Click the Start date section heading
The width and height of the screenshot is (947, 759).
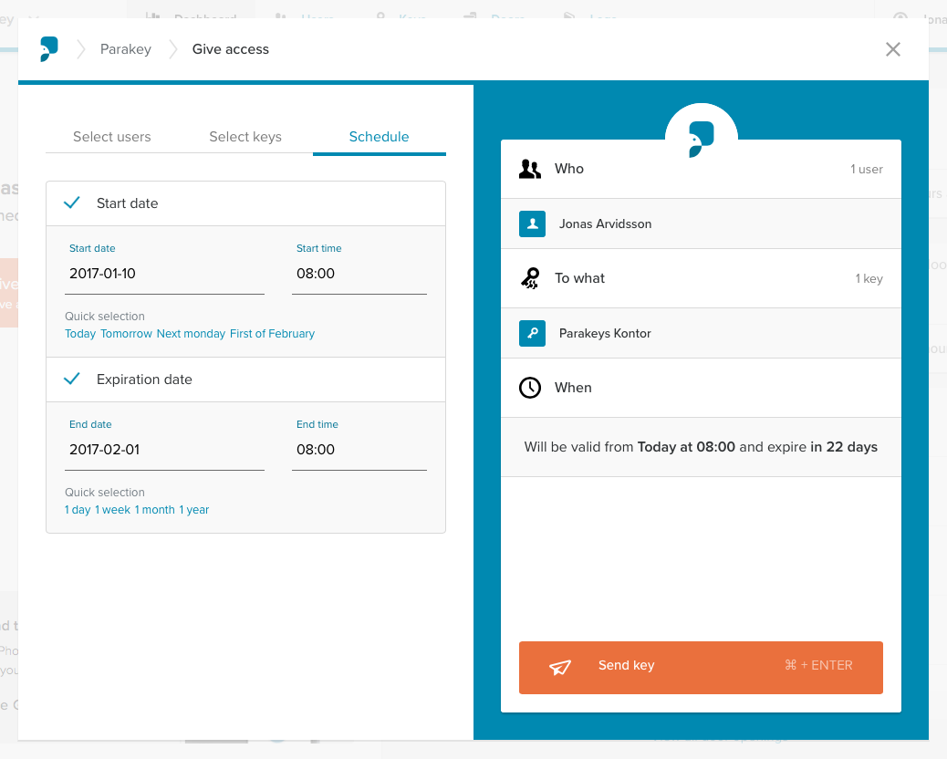128,203
